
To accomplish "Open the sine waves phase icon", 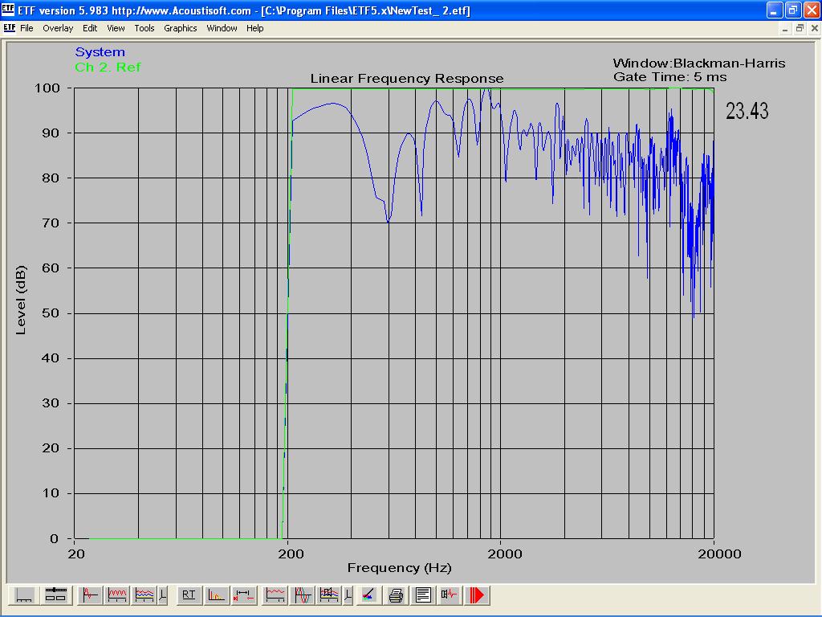I will pyautogui.click(x=303, y=595).
